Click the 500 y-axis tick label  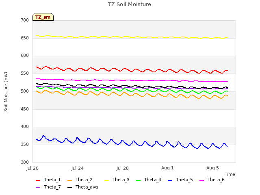(25, 91)
